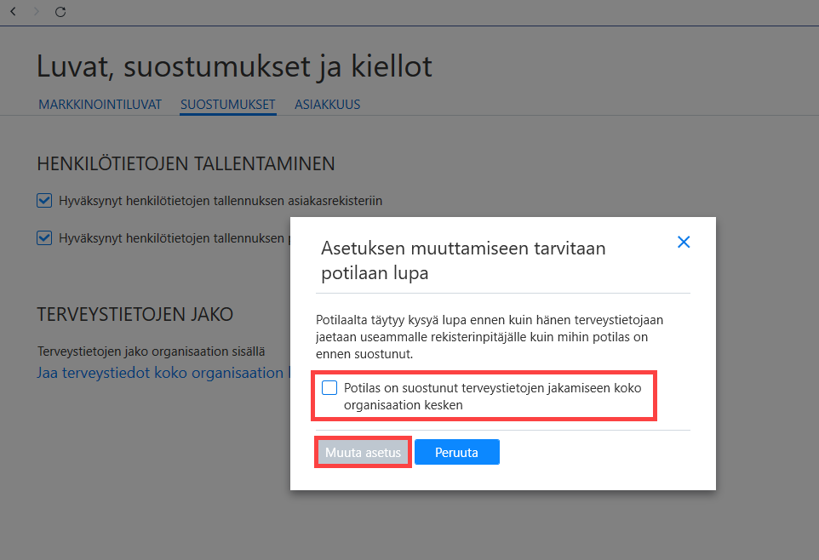Click the browser forward arrow
The width and height of the screenshot is (819, 560).
coord(36,12)
